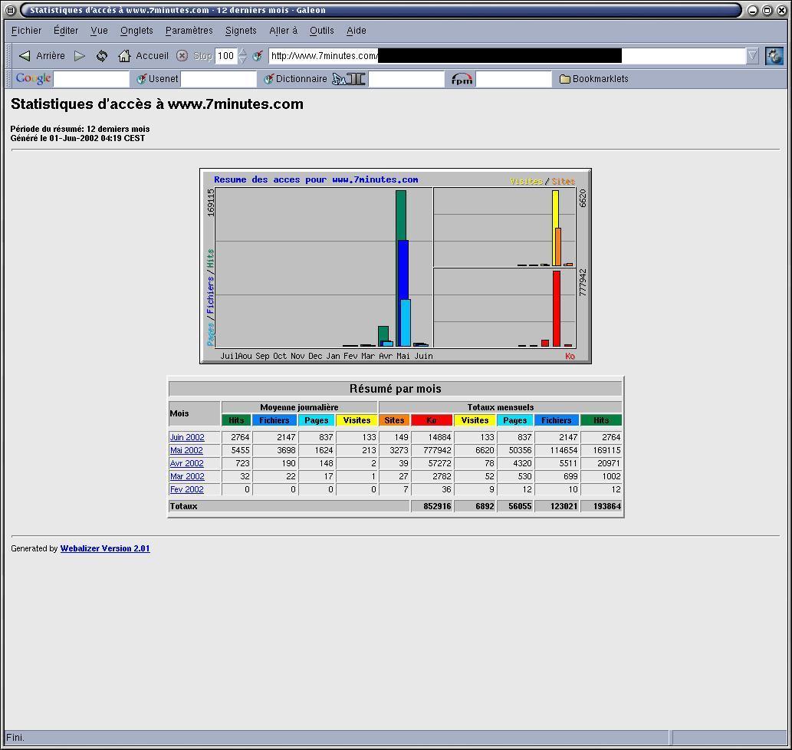This screenshot has height=750, width=792.
Task: Open the Mar 2002 monthly report
Action: click(187, 477)
